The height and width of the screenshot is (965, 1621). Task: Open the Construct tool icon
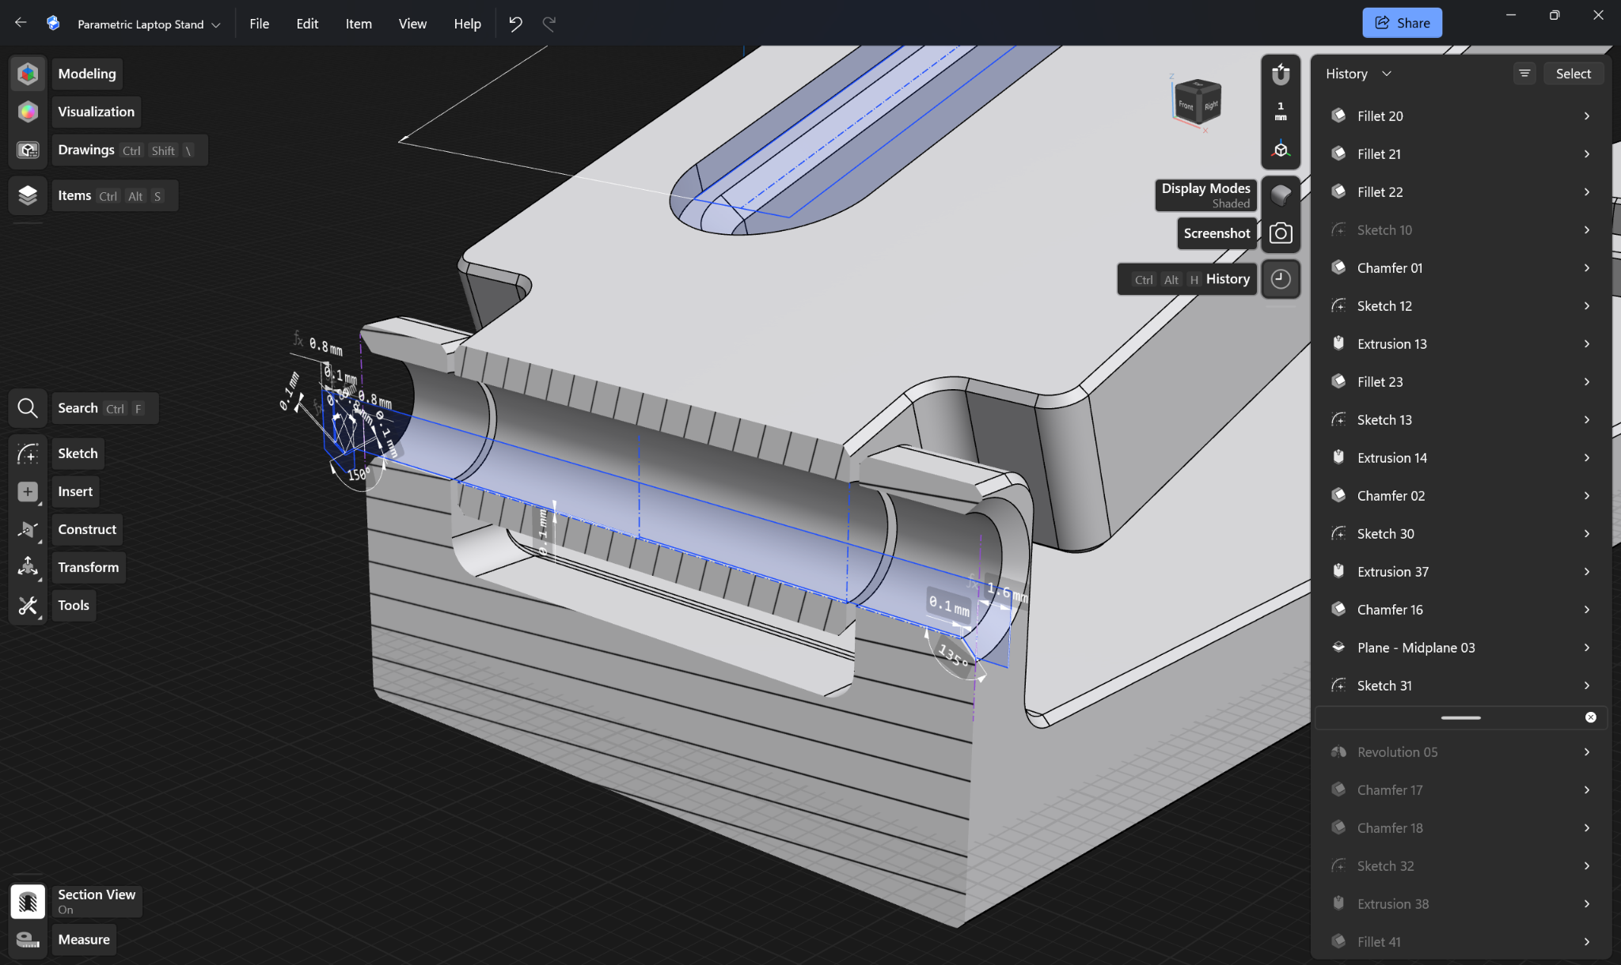[28, 529]
